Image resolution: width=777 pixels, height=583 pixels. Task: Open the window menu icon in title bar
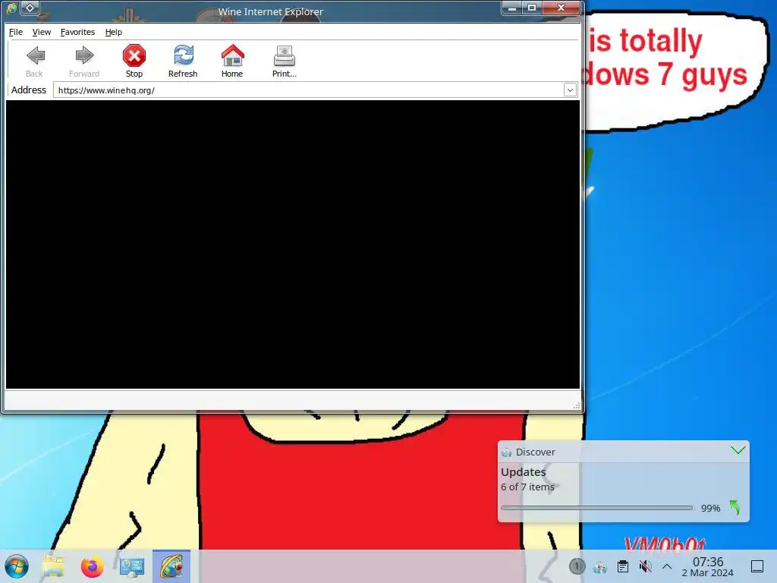click(x=11, y=8)
